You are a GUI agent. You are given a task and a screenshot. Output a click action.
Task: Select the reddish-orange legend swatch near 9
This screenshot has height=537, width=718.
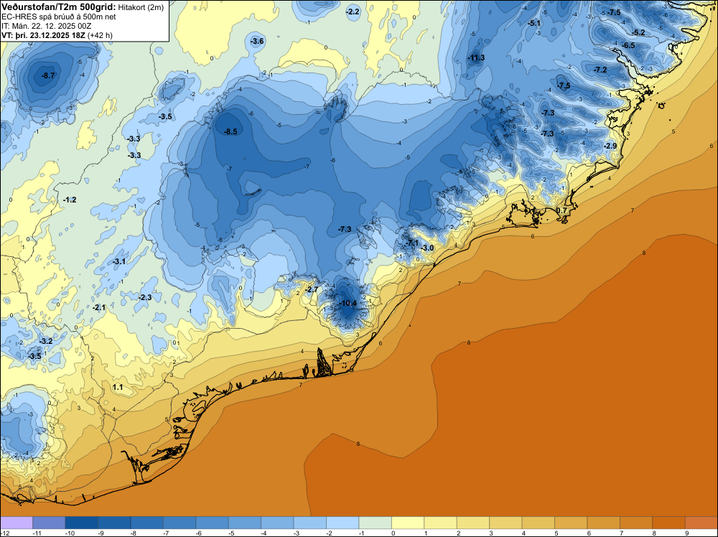click(701, 523)
